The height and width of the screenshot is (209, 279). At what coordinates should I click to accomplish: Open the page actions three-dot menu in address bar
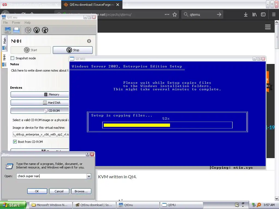167,14
